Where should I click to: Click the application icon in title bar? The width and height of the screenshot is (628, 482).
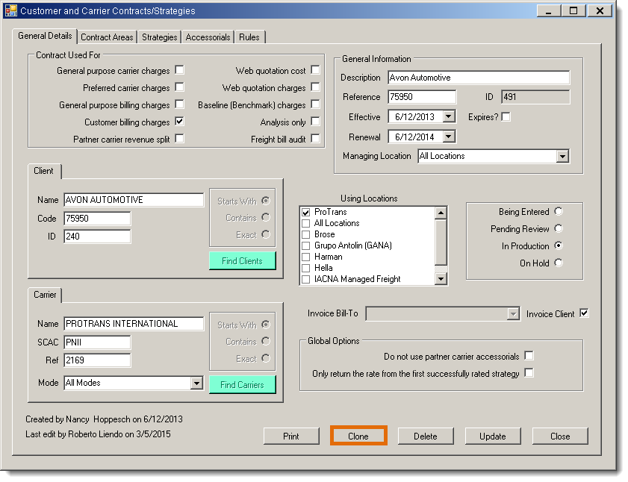click(10, 11)
